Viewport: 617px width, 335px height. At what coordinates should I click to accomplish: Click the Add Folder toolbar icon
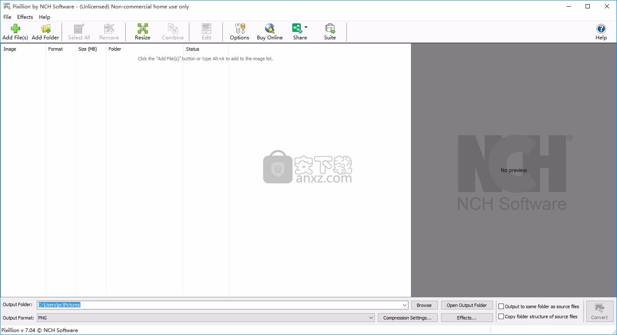tap(45, 32)
